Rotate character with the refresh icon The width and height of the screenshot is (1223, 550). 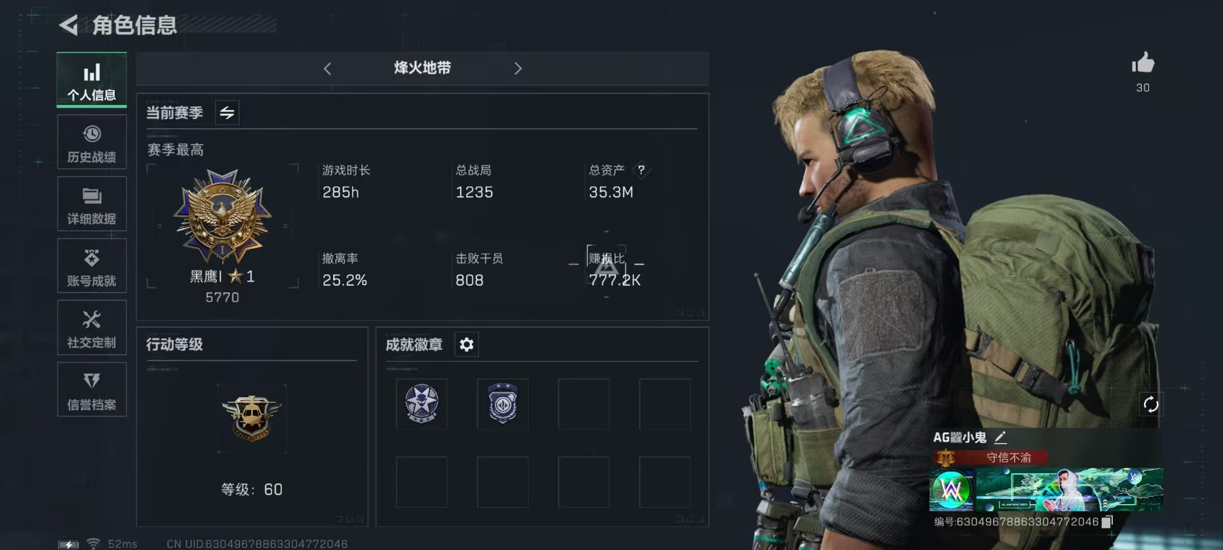[x=1151, y=404]
